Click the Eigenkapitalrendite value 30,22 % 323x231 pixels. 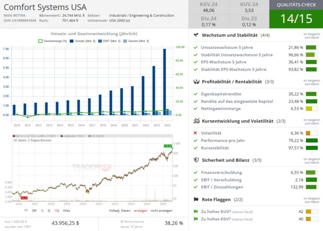pyautogui.click(x=296, y=94)
